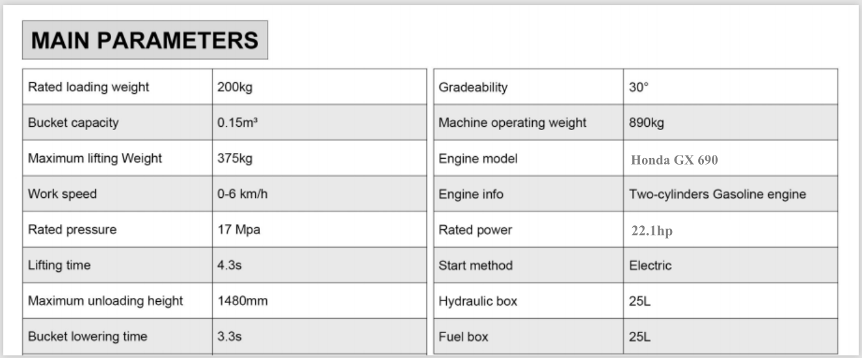The image size is (862, 358).
Task: Click the Two-cylinders Gasoline engine text
Action: (x=717, y=194)
